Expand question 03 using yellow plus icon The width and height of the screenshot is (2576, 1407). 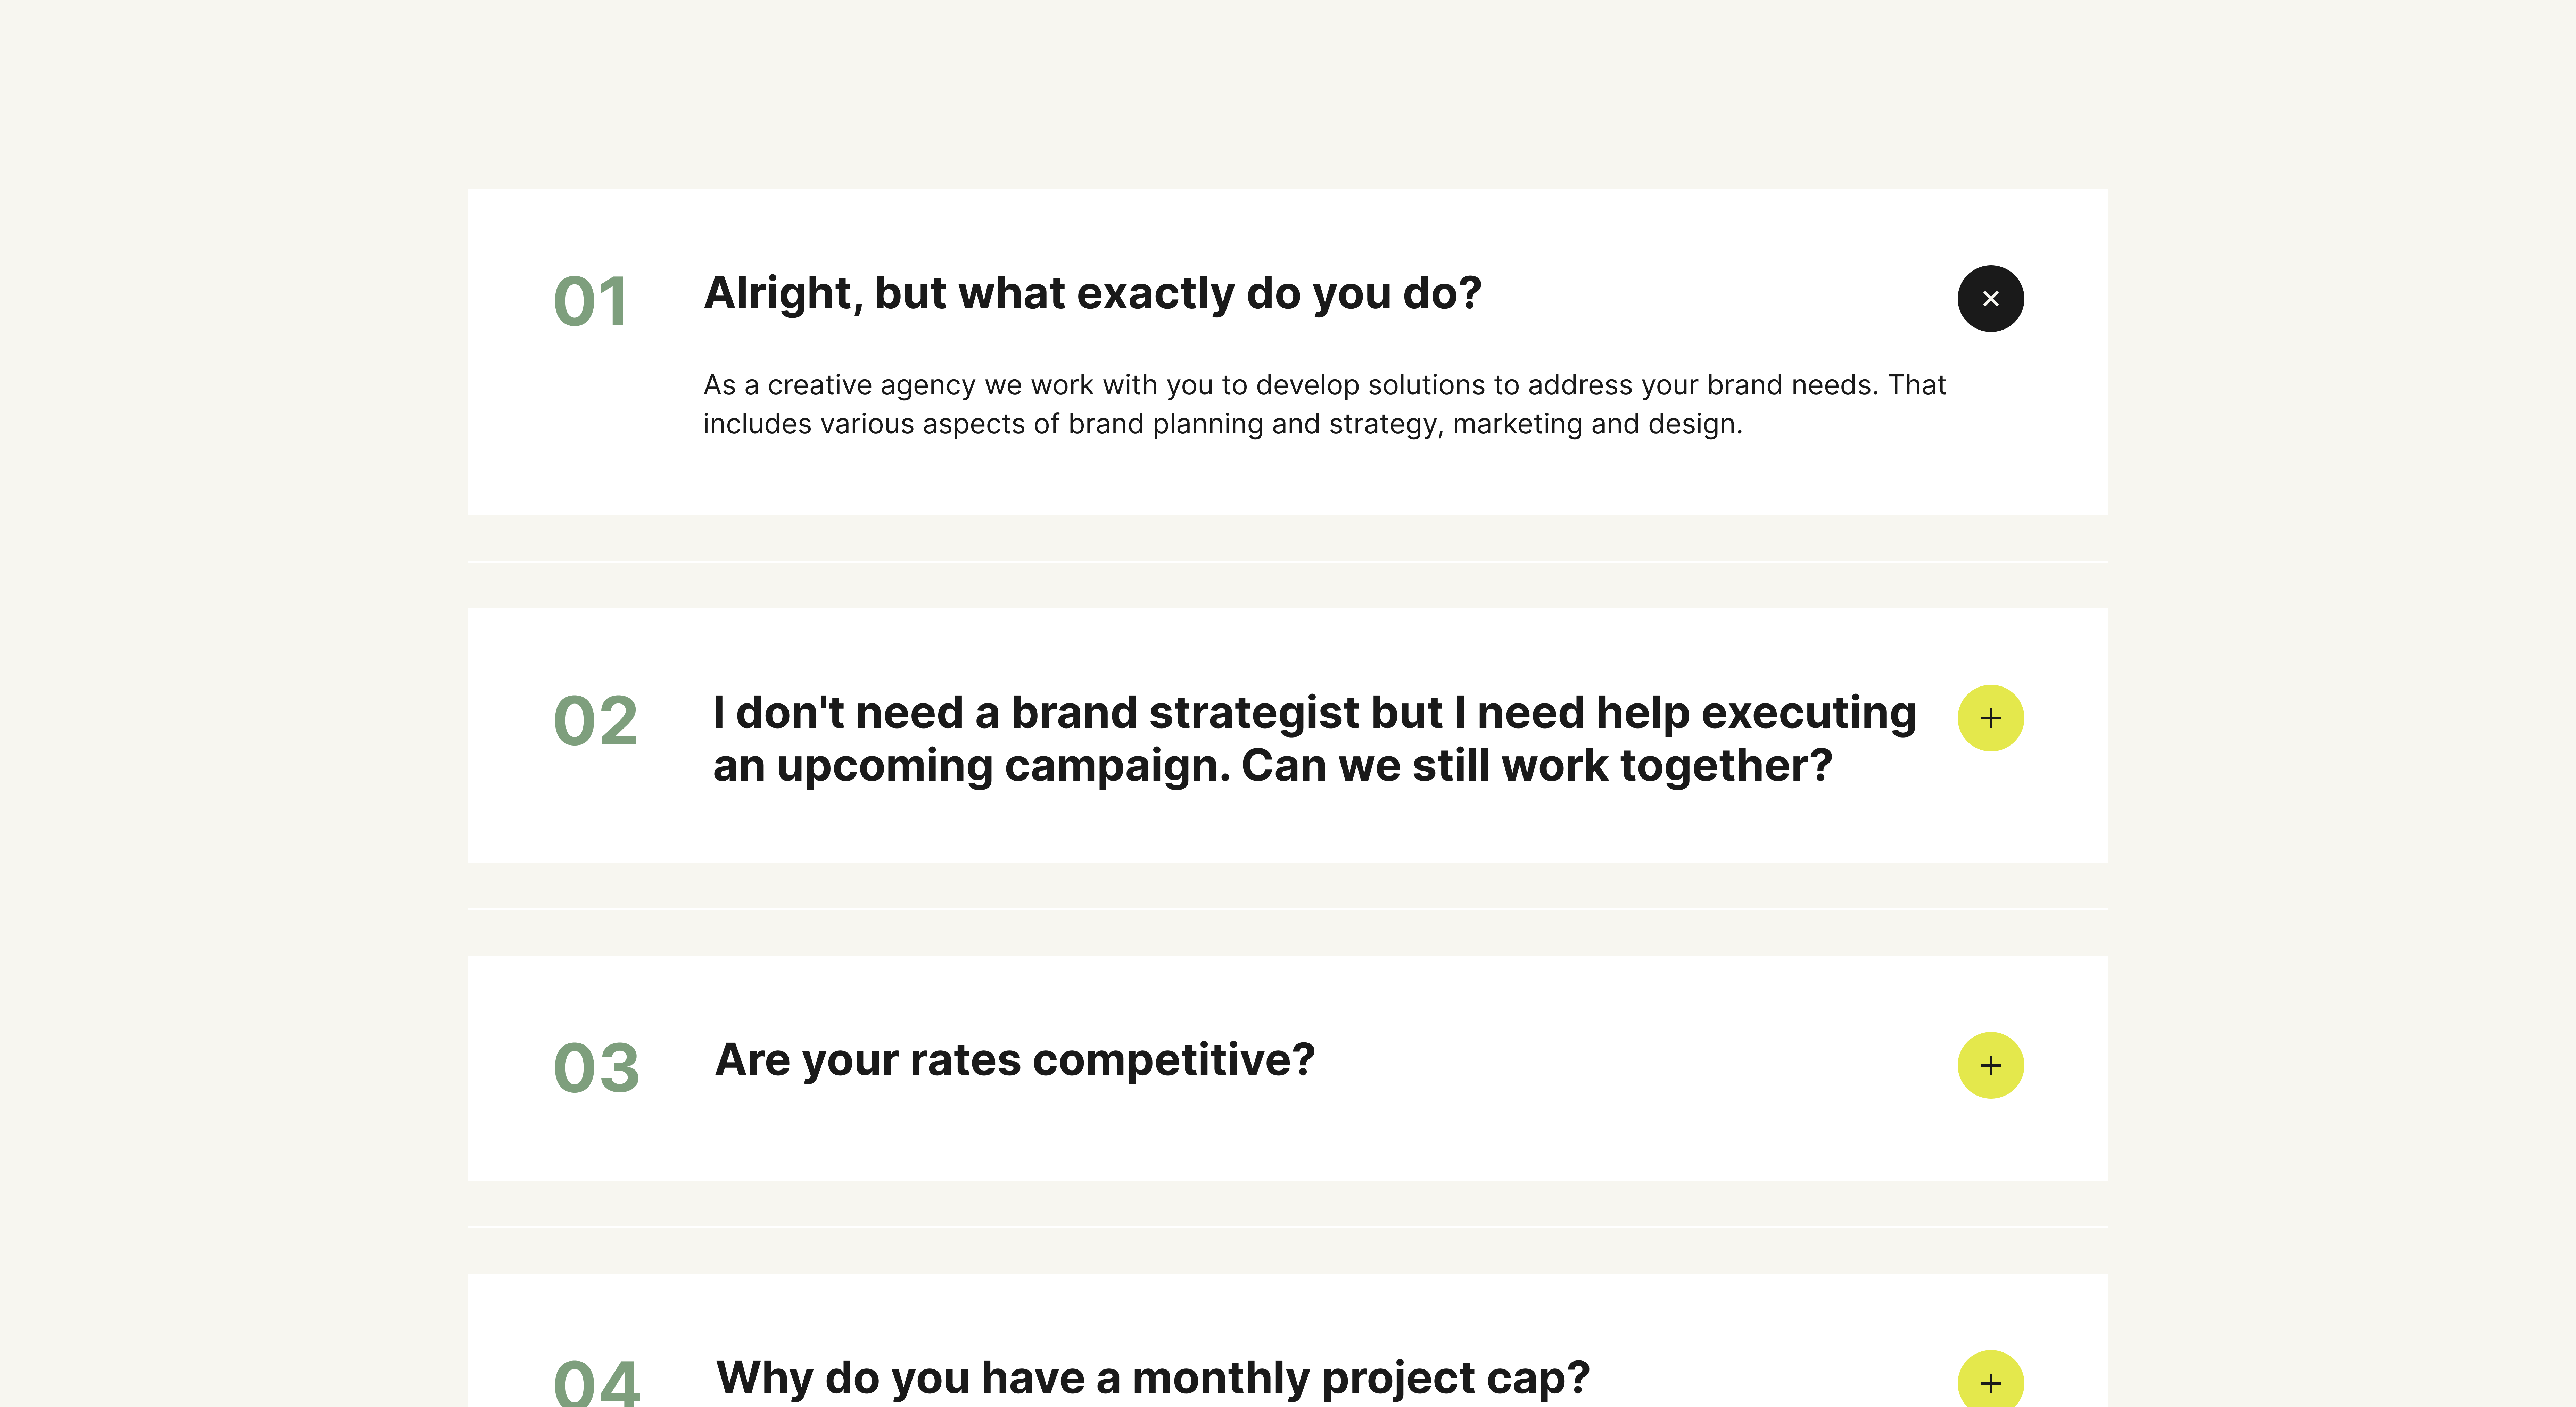coord(1990,1065)
